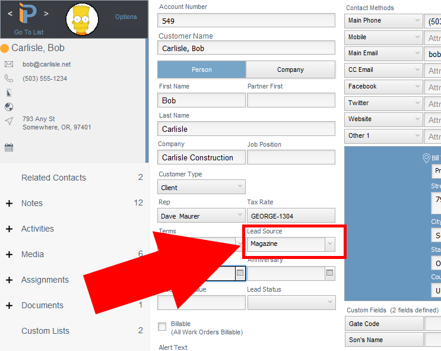The image size is (441, 351).
Task: Click the Options link
Action: tap(126, 17)
